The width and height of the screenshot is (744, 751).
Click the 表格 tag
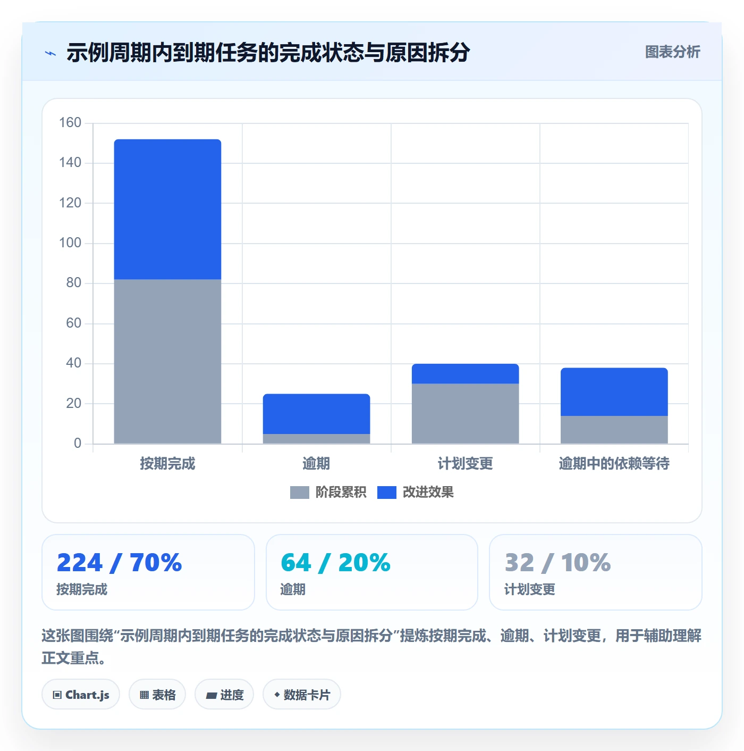click(157, 694)
